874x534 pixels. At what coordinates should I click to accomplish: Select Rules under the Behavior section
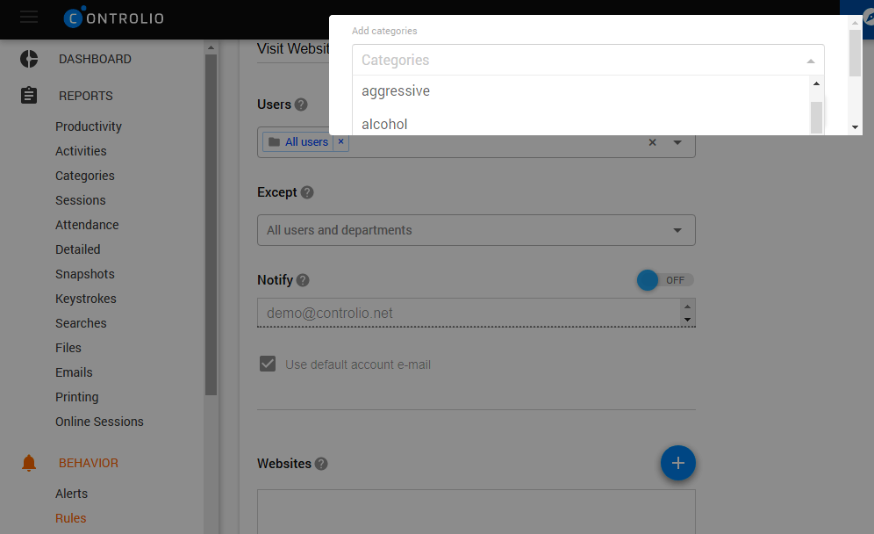point(70,518)
